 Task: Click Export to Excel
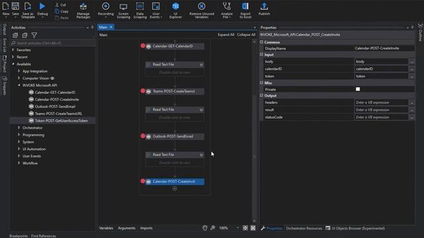(245, 11)
